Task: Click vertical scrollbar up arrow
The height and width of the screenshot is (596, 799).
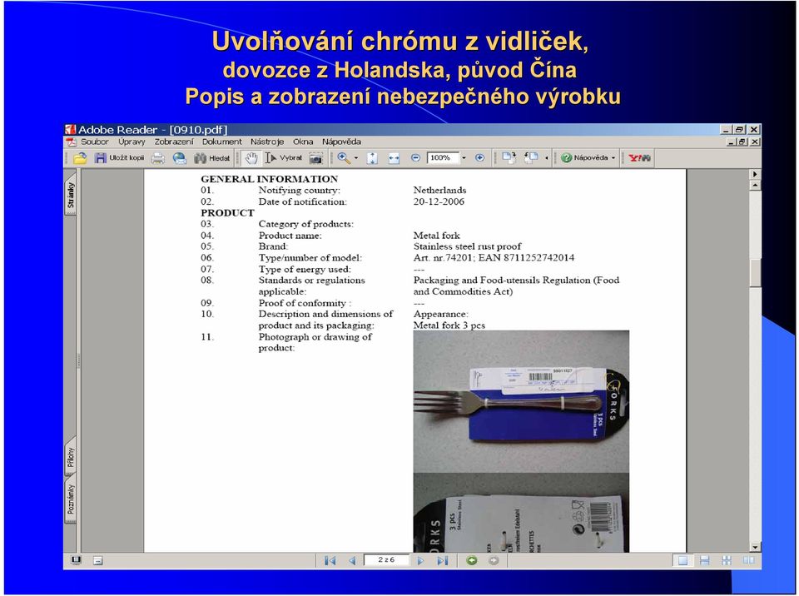Action: (755, 186)
